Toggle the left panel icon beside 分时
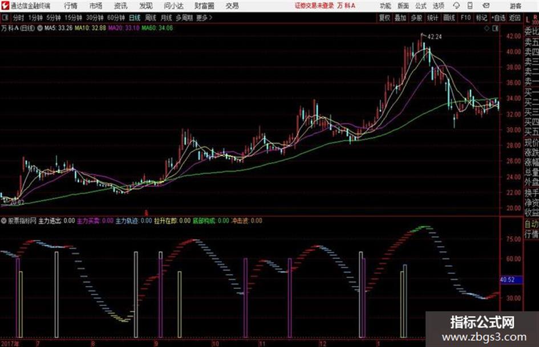This screenshot has height=347, width=539. tap(5, 18)
